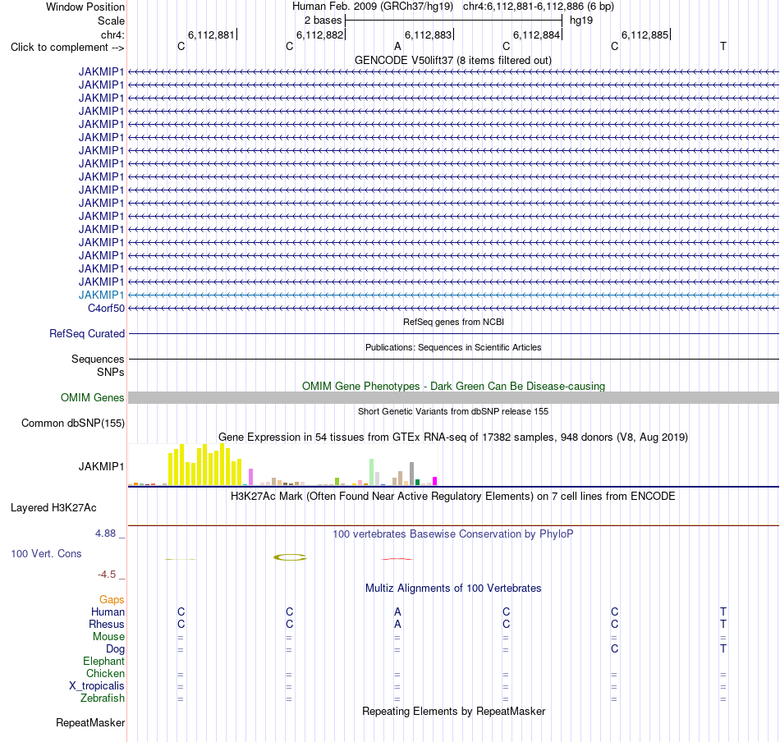Open the RefSeq Curated track label
The height and width of the screenshot is (742, 780).
click(x=86, y=334)
